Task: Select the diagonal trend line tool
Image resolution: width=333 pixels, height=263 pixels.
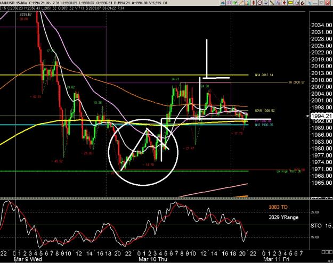Action: pos(272,3)
